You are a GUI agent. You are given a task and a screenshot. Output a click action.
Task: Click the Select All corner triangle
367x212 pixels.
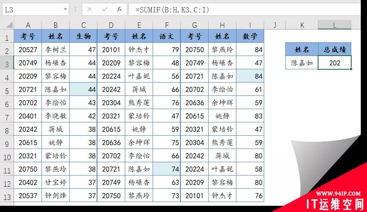point(10,24)
